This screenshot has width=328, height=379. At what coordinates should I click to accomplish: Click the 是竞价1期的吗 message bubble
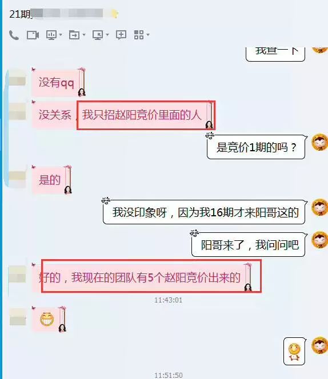click(257, 147)
